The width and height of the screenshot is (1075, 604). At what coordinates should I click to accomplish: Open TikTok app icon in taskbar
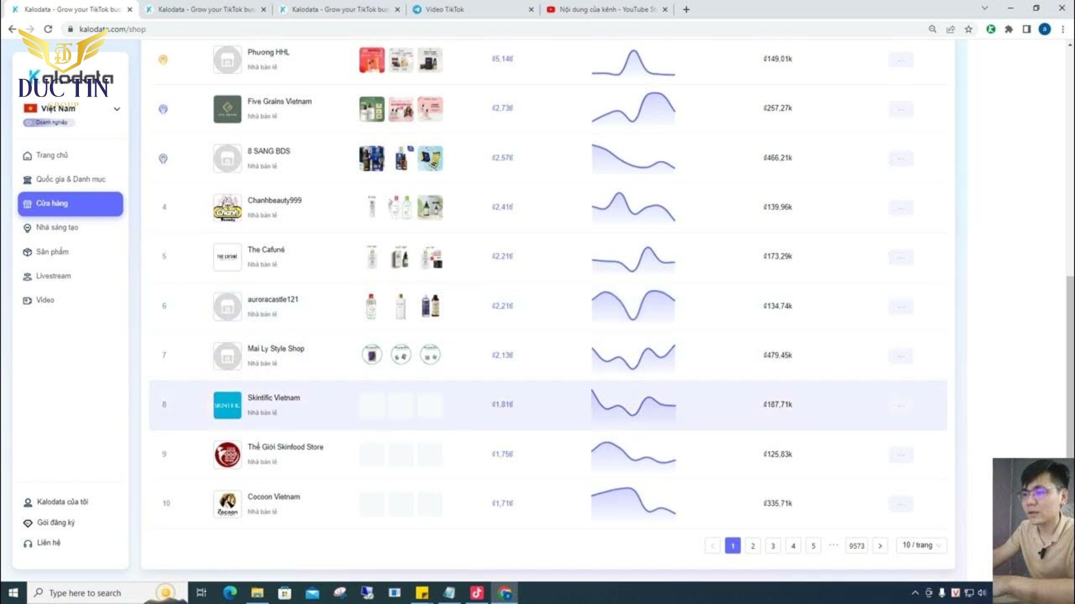point(477,593)
